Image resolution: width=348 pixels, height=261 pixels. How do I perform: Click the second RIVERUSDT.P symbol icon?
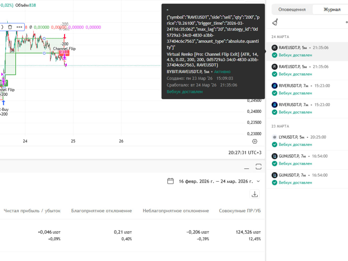(x=275, y=105)
